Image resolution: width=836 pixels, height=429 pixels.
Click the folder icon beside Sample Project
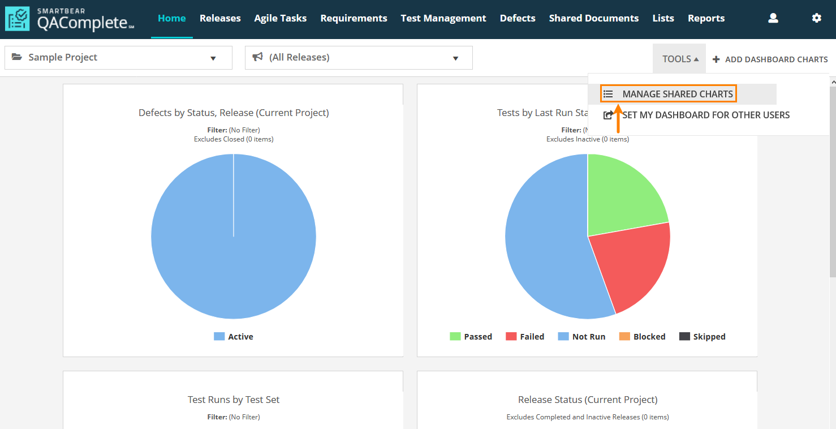tap(17, 57)
